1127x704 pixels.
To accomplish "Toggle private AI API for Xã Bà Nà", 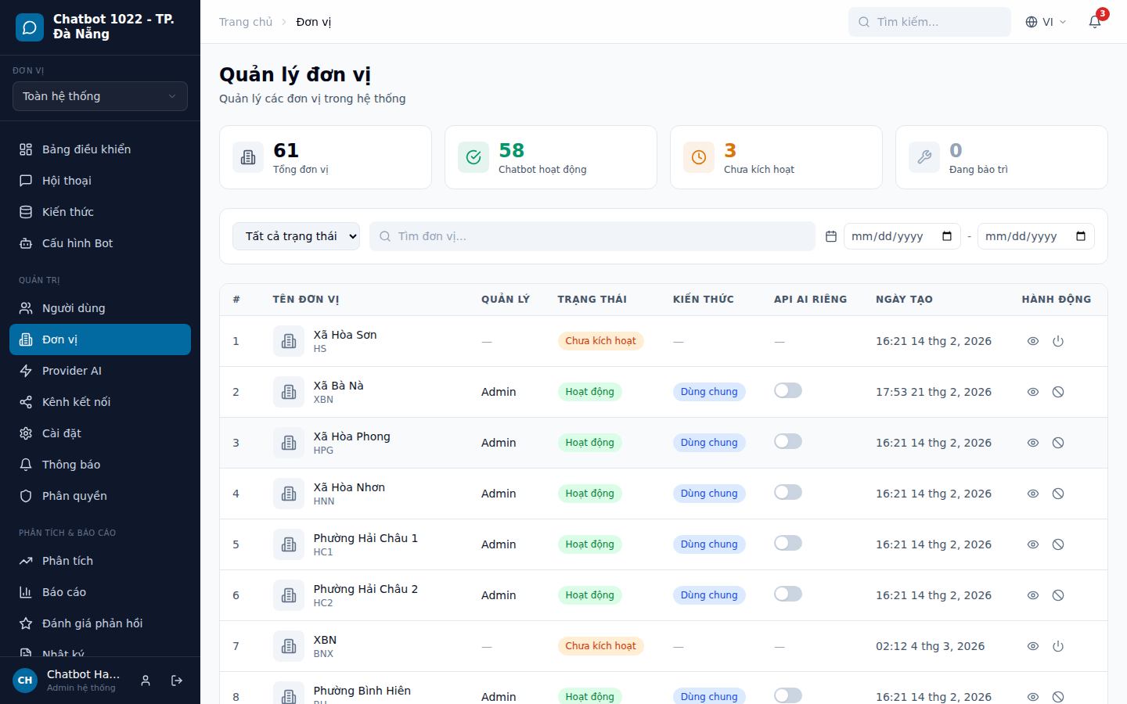I will pos(788,391).
